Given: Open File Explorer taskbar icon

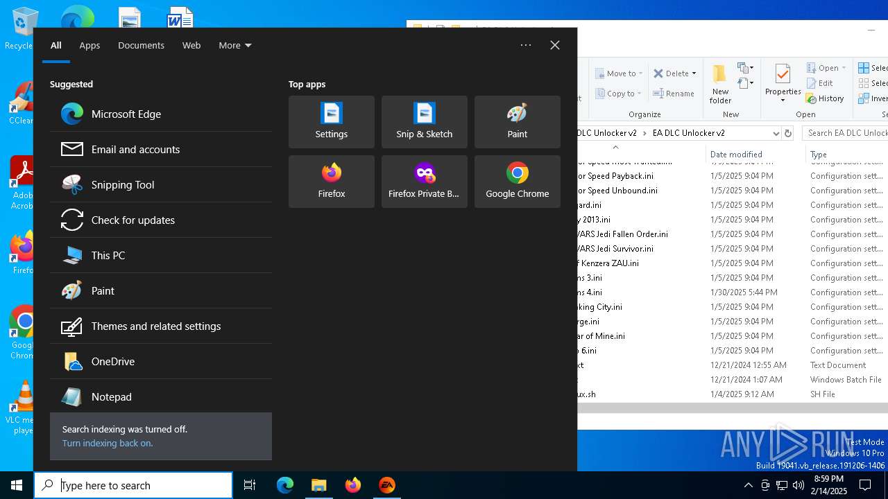Looking at the screenshot, I should tap(319, 485).
